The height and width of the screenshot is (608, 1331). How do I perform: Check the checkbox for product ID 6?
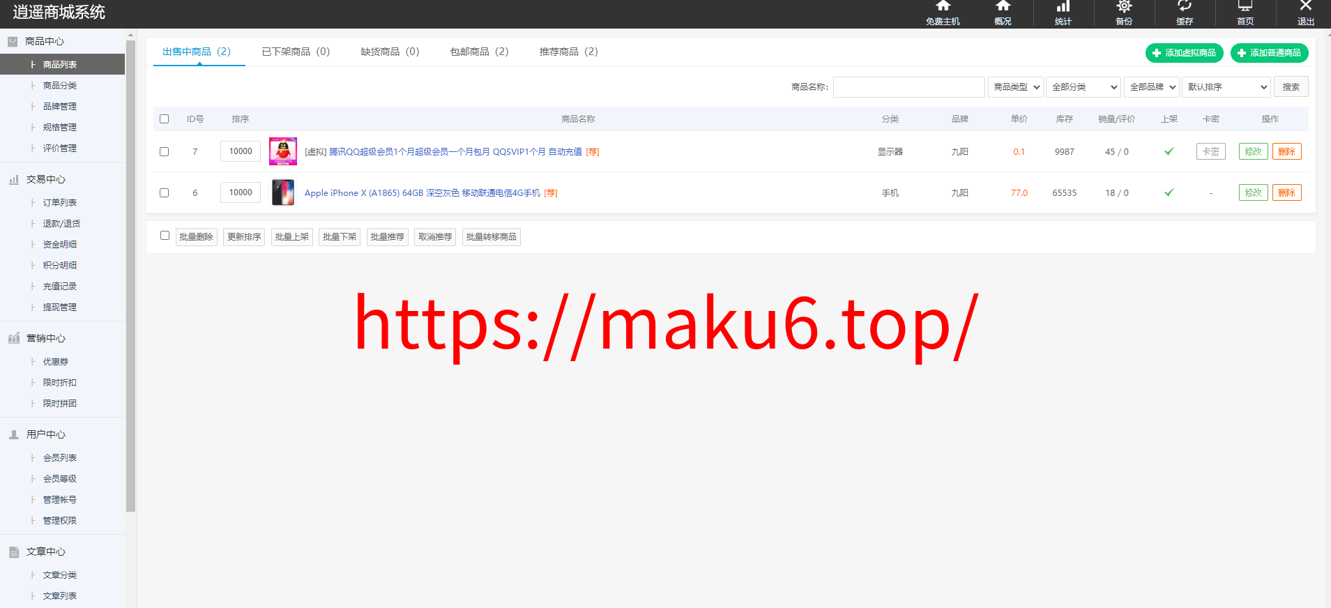pos(165,192)
